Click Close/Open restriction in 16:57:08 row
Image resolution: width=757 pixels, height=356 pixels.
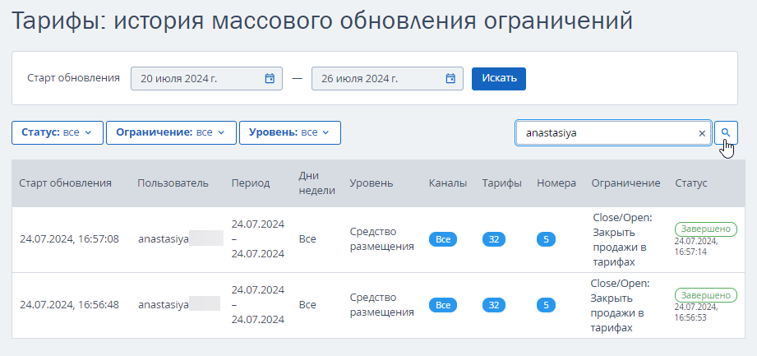click(x=622, y=239)
